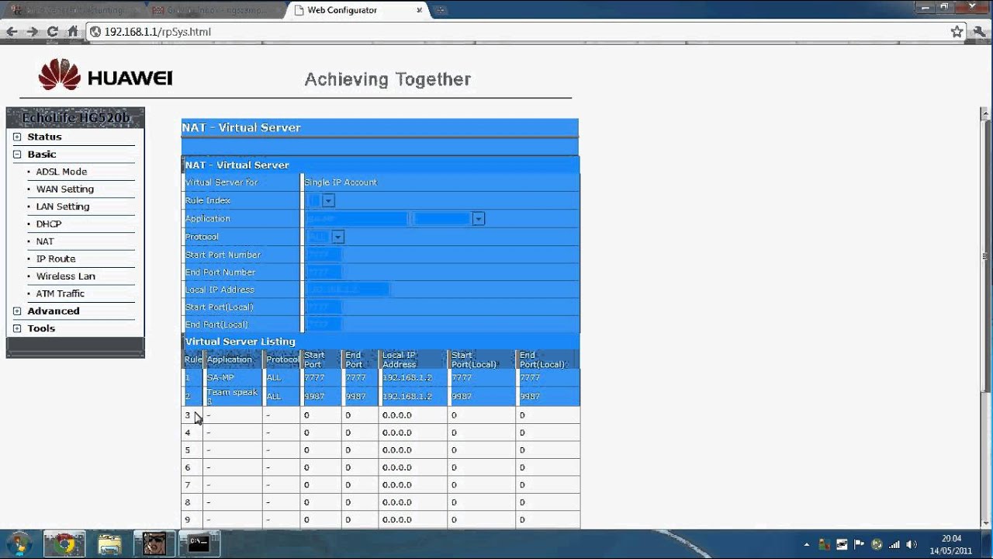Click the Team speak 3 application cell
This screenshot has height=559, width=993.
tap(233, 397)
